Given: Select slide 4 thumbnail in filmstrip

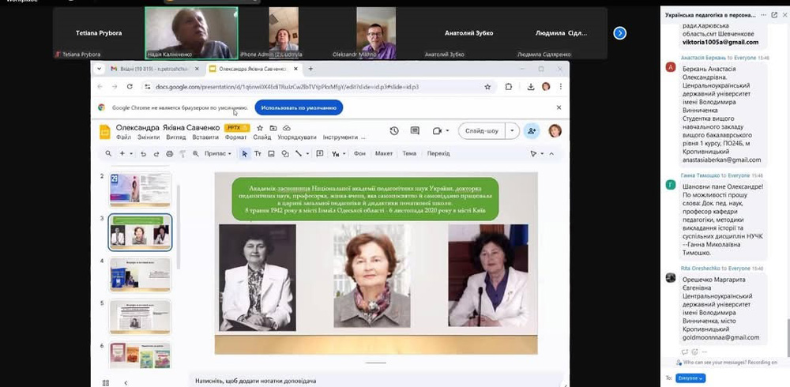Looking at the screenshot, I should (140, 274).
